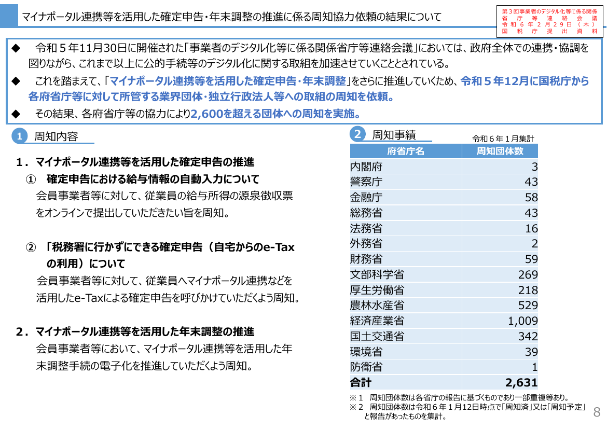Select the 防衛省 row name

click(366, 367)
